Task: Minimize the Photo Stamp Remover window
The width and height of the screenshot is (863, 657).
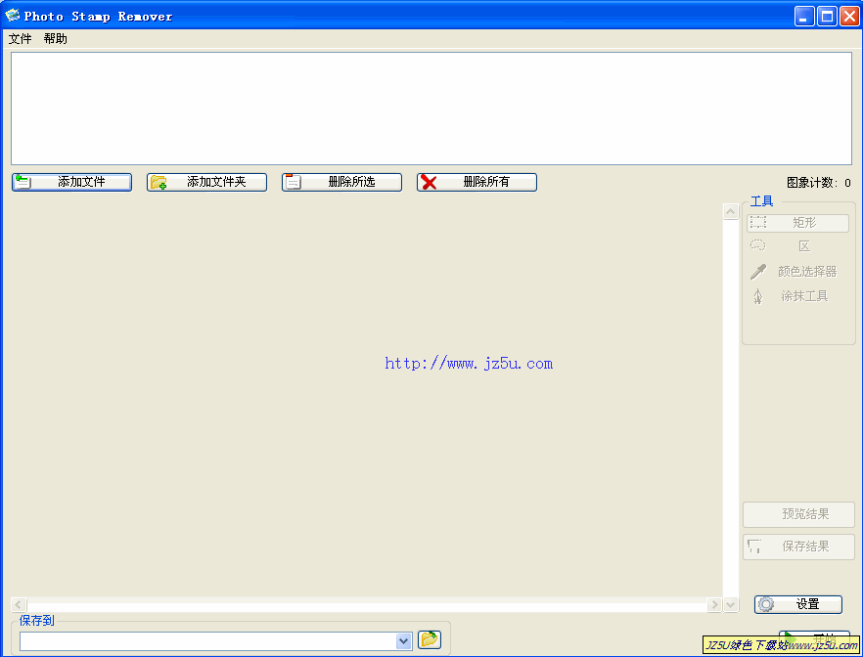Action: coord(804,17)
